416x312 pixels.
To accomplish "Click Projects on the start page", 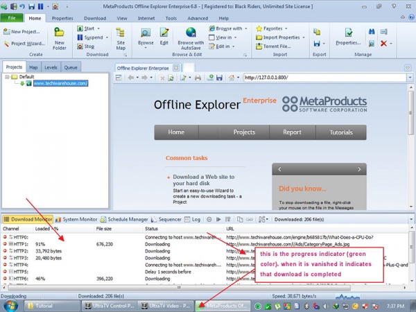I will point(244,132).
